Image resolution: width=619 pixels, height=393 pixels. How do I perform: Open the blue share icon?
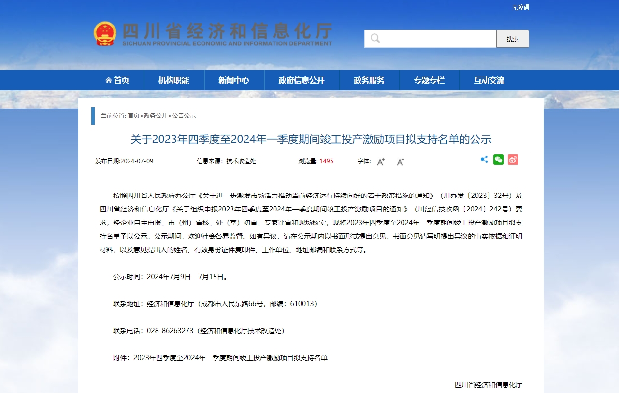pyautogui.click(x=484, y=159)
